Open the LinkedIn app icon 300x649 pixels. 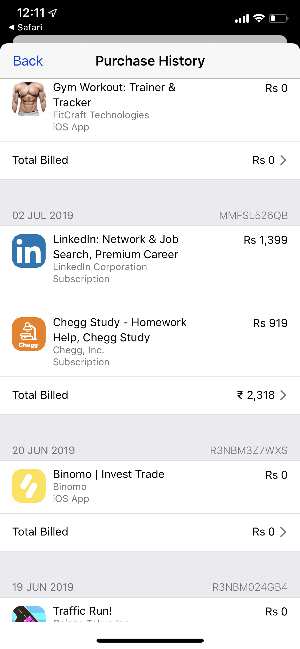pyautogui.click(x=29, y=251)
